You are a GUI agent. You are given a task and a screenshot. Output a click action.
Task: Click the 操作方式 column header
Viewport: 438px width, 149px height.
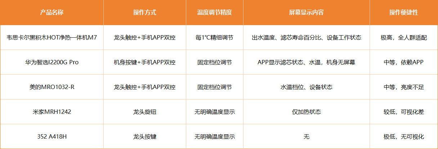(144, 12)
